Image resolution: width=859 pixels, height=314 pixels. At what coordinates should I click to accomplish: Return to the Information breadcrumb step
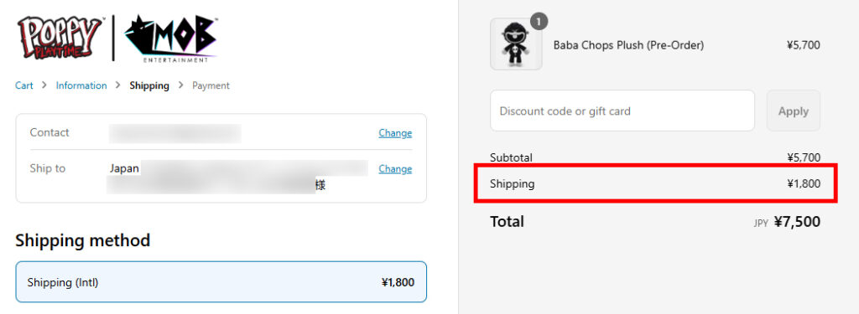[81, 85]
